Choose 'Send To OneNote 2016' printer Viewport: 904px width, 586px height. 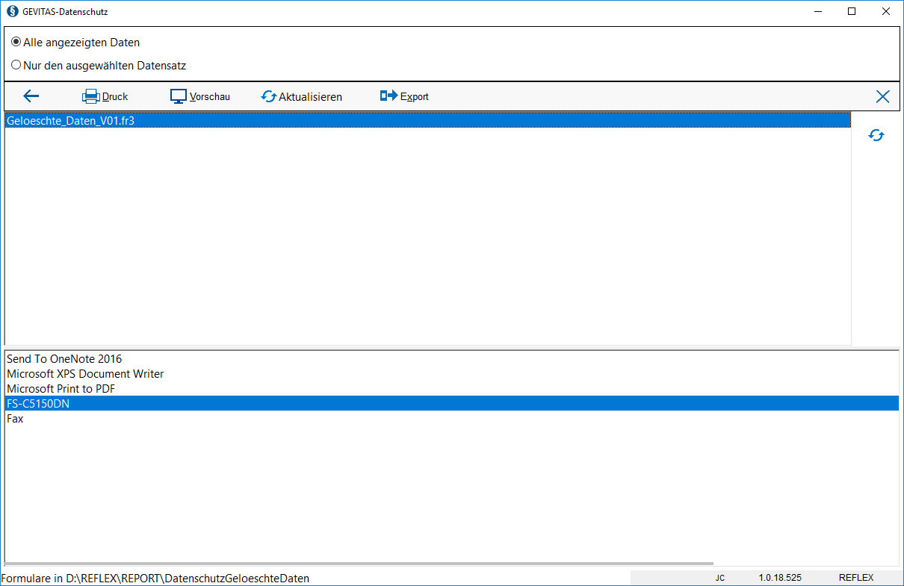(x=451, y=359)
